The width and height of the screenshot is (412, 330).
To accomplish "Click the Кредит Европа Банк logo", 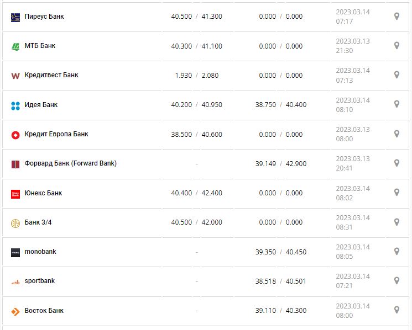I will pyautogui.click(x=15, y=135).
